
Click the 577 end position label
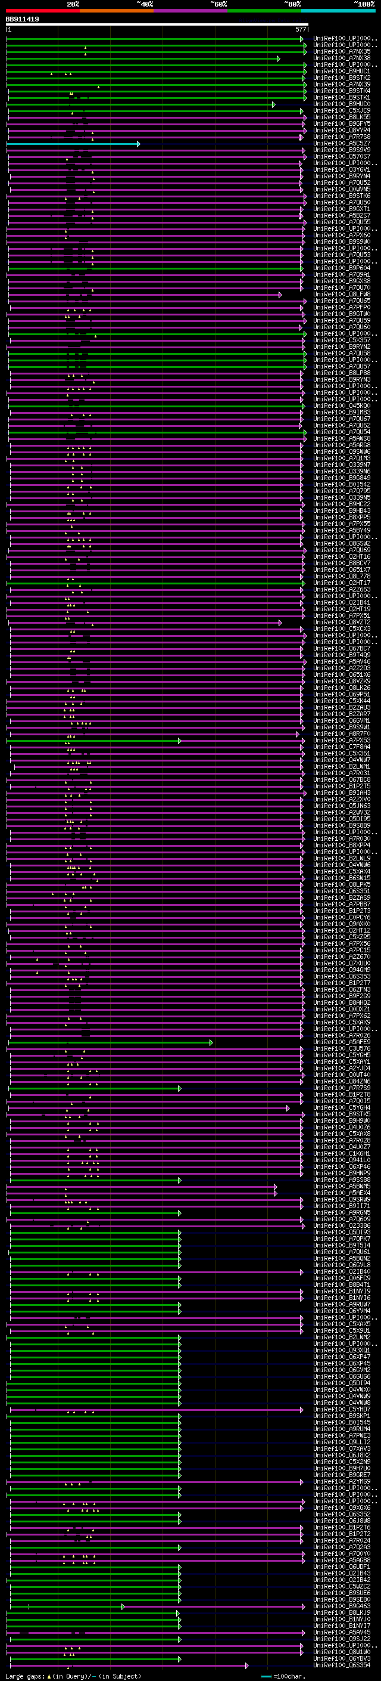[x=300, y=29]
